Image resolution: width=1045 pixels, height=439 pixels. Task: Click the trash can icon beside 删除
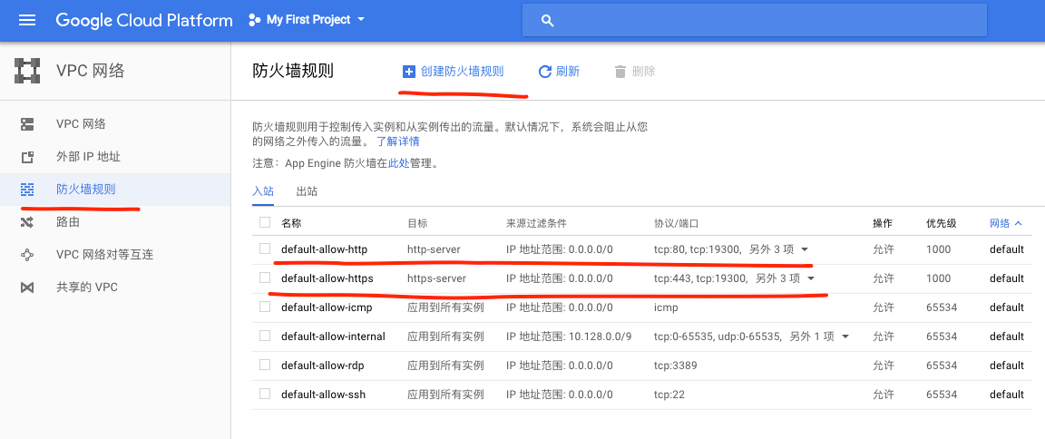[x=620, y=72]
